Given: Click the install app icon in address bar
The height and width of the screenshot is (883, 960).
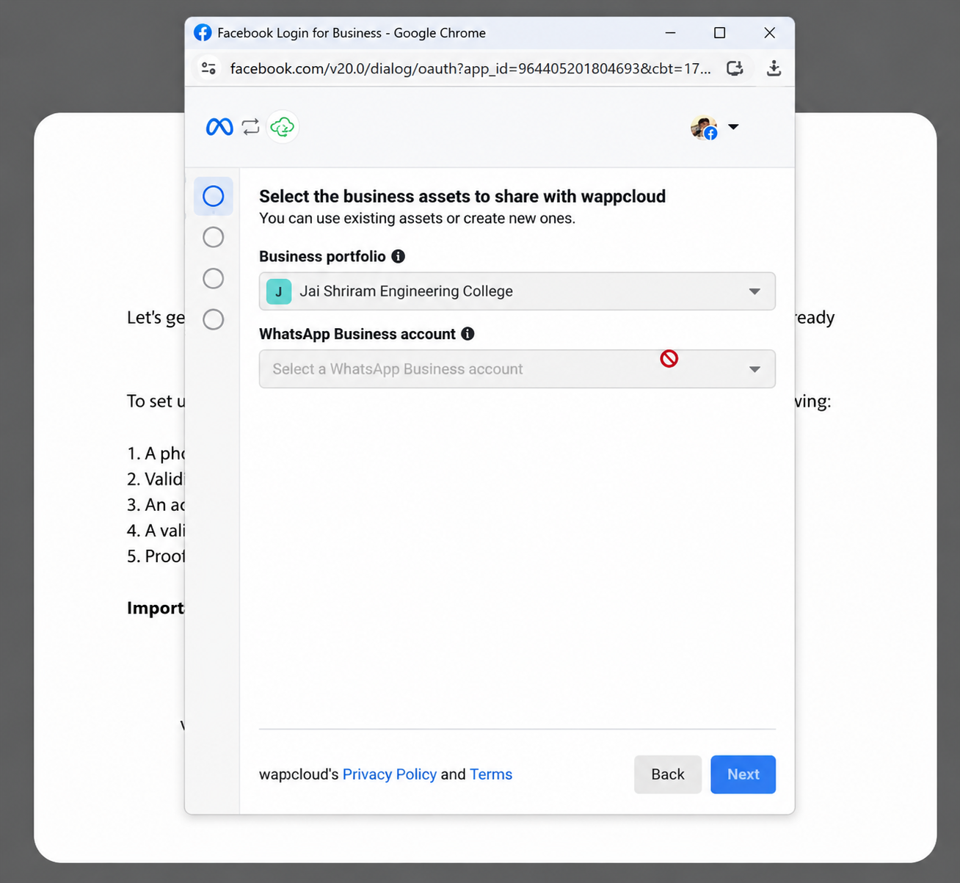Looking at the screenshot, I should 735,68.
